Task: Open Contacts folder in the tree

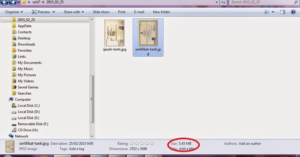Action: click(x=25, y=32)
